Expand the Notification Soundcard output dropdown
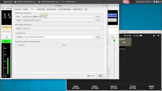162x91 pixels. click(63, 29)
